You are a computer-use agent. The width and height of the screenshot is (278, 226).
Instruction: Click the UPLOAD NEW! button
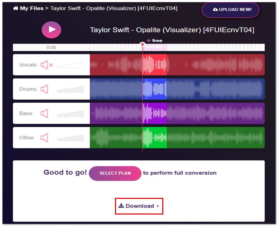tap(230, 9)
